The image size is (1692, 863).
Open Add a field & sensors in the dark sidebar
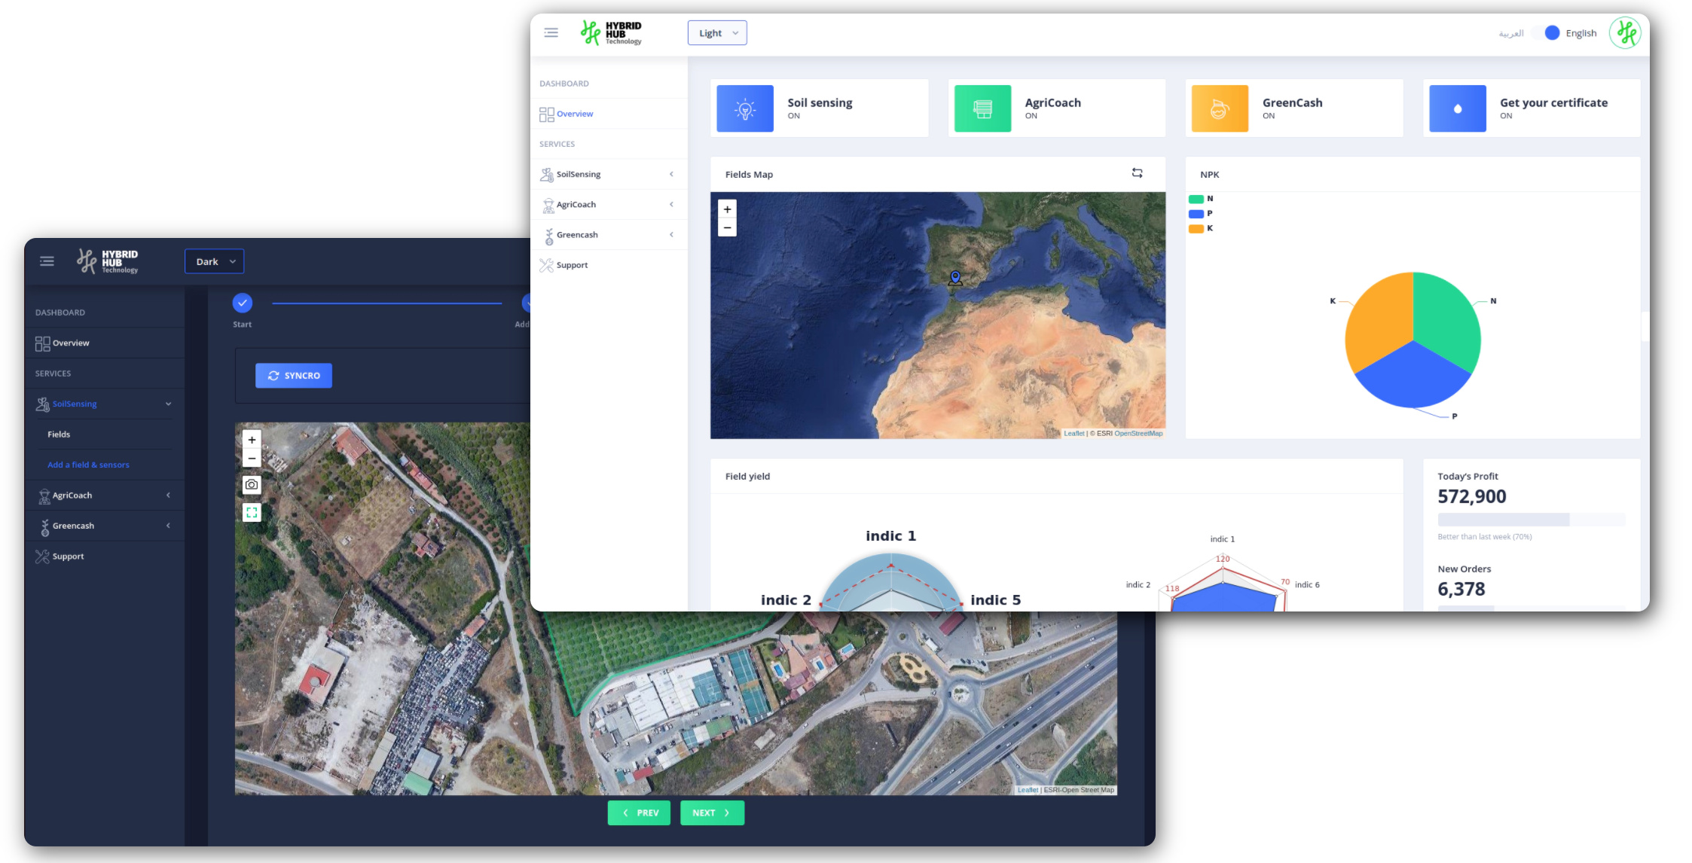(88, 465)
